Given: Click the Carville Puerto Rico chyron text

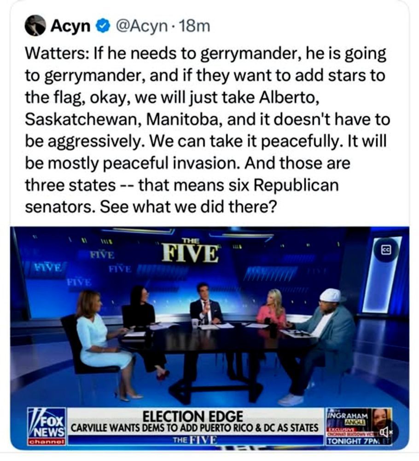Looking at the screenshot, I should [194, 427].
